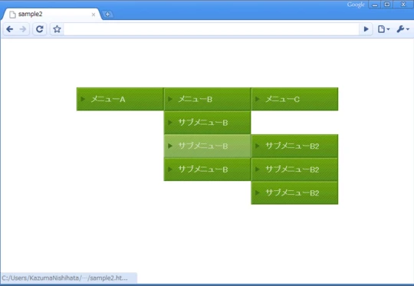Select the highlighted middle サブメニューB item
414x286 pixels.
click(x=207, y=146)
